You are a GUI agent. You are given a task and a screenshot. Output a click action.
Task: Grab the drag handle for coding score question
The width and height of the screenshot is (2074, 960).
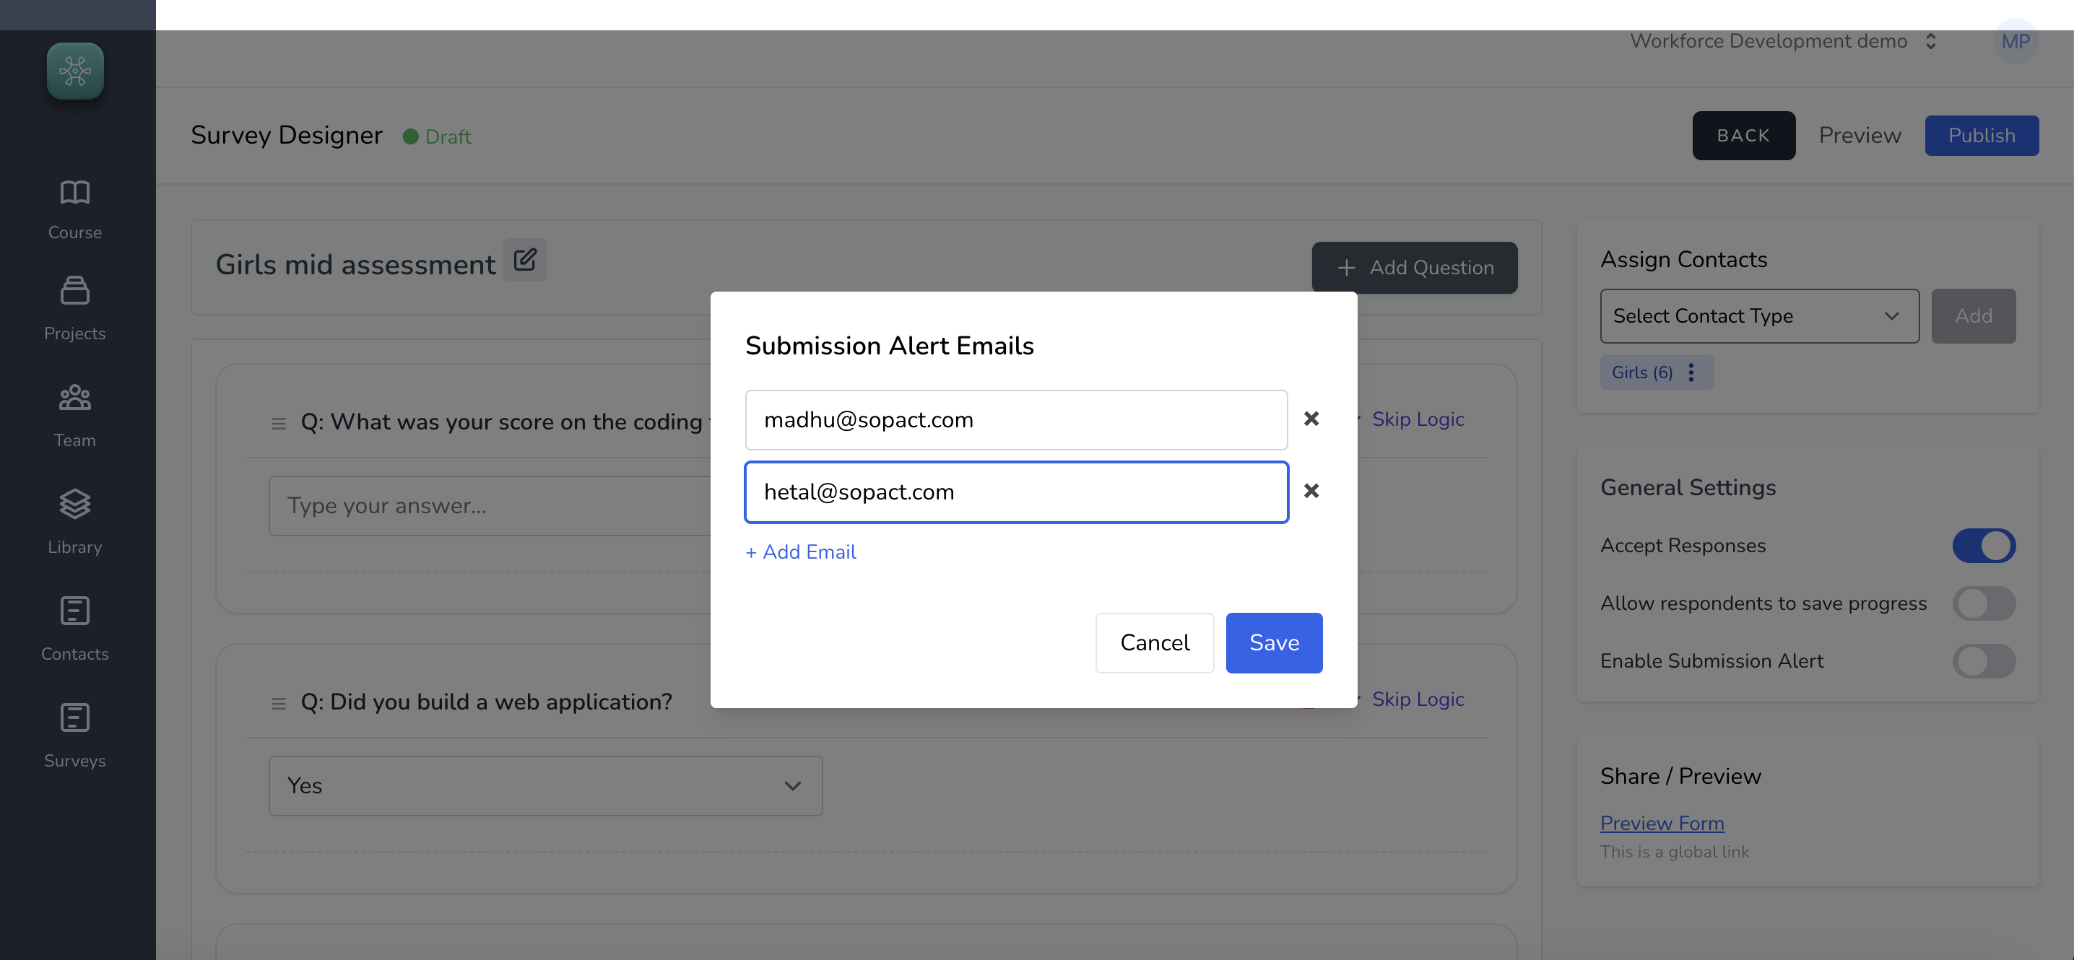(279, 422)
